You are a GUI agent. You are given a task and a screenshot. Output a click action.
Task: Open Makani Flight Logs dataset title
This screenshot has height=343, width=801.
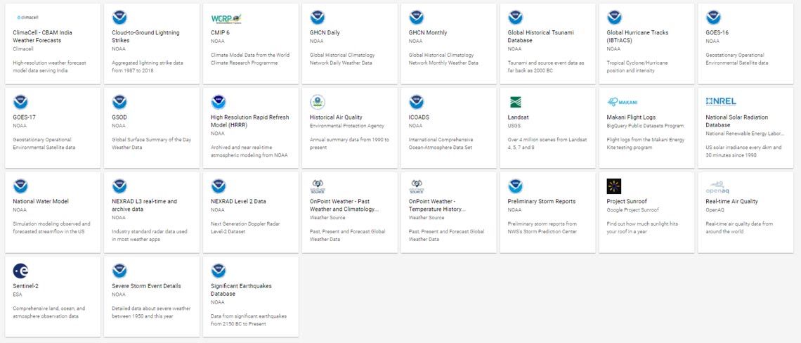click(632, 117)
